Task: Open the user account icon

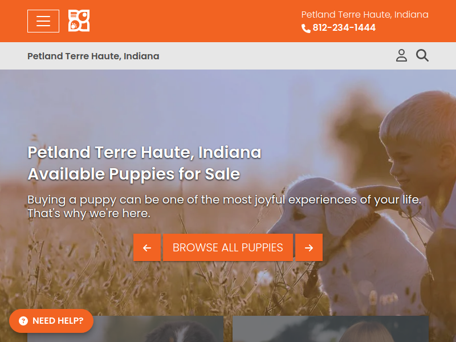Action: pos(401,55)
